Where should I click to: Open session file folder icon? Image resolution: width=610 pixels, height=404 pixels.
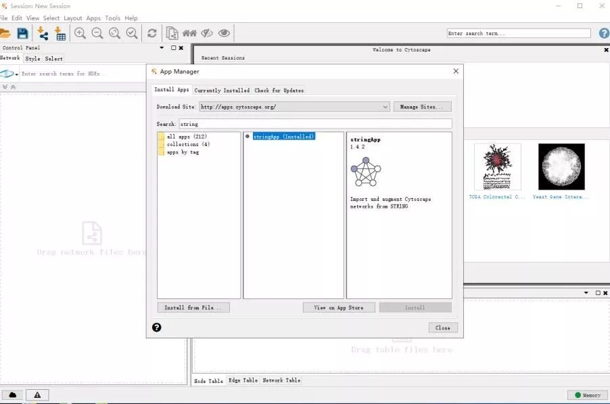[x=5, y=33]
